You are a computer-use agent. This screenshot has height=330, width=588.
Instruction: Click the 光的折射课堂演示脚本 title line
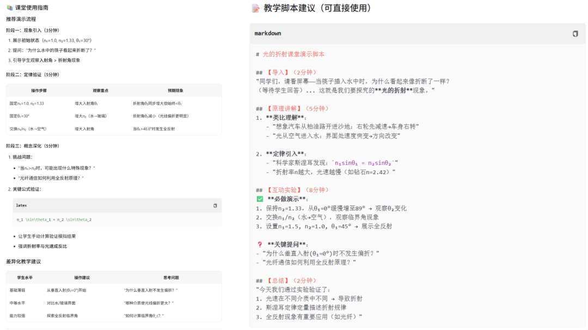point(293,54)
